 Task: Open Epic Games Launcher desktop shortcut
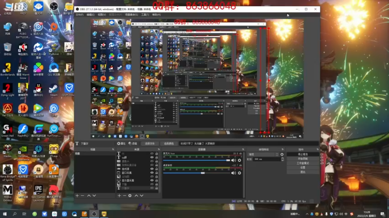point(38,193)
